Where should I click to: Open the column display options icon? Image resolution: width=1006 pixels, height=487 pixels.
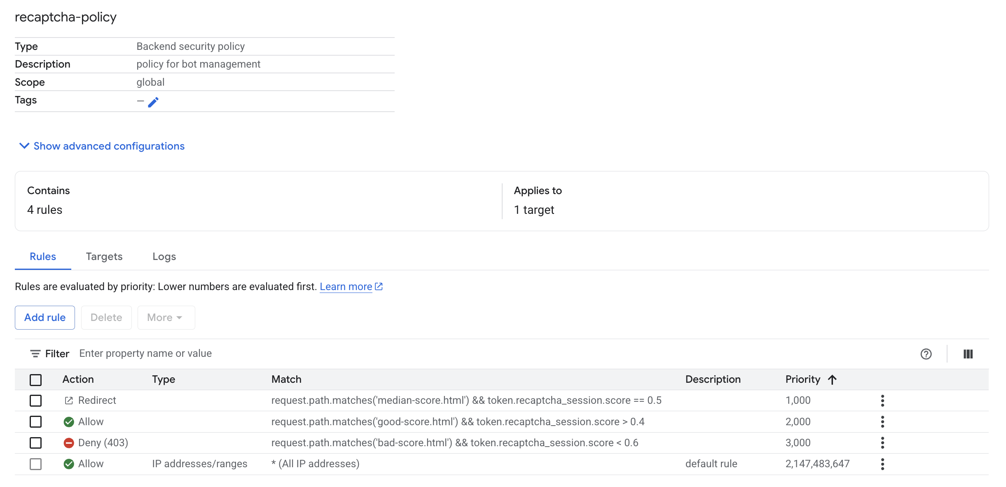tap(969, 354)
